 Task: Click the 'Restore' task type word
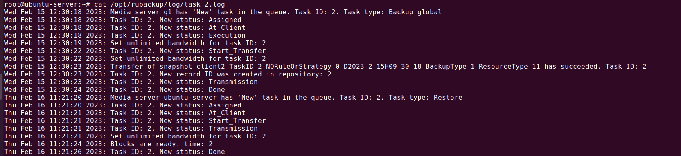(x=448, y=98)
